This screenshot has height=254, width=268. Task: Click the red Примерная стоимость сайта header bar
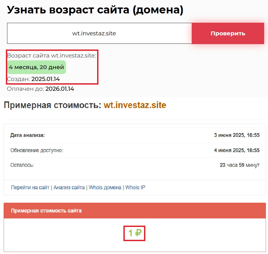(135, 211)
